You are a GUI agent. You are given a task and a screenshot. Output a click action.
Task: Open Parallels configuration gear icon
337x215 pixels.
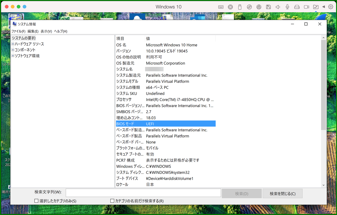[x=331, y=7]
